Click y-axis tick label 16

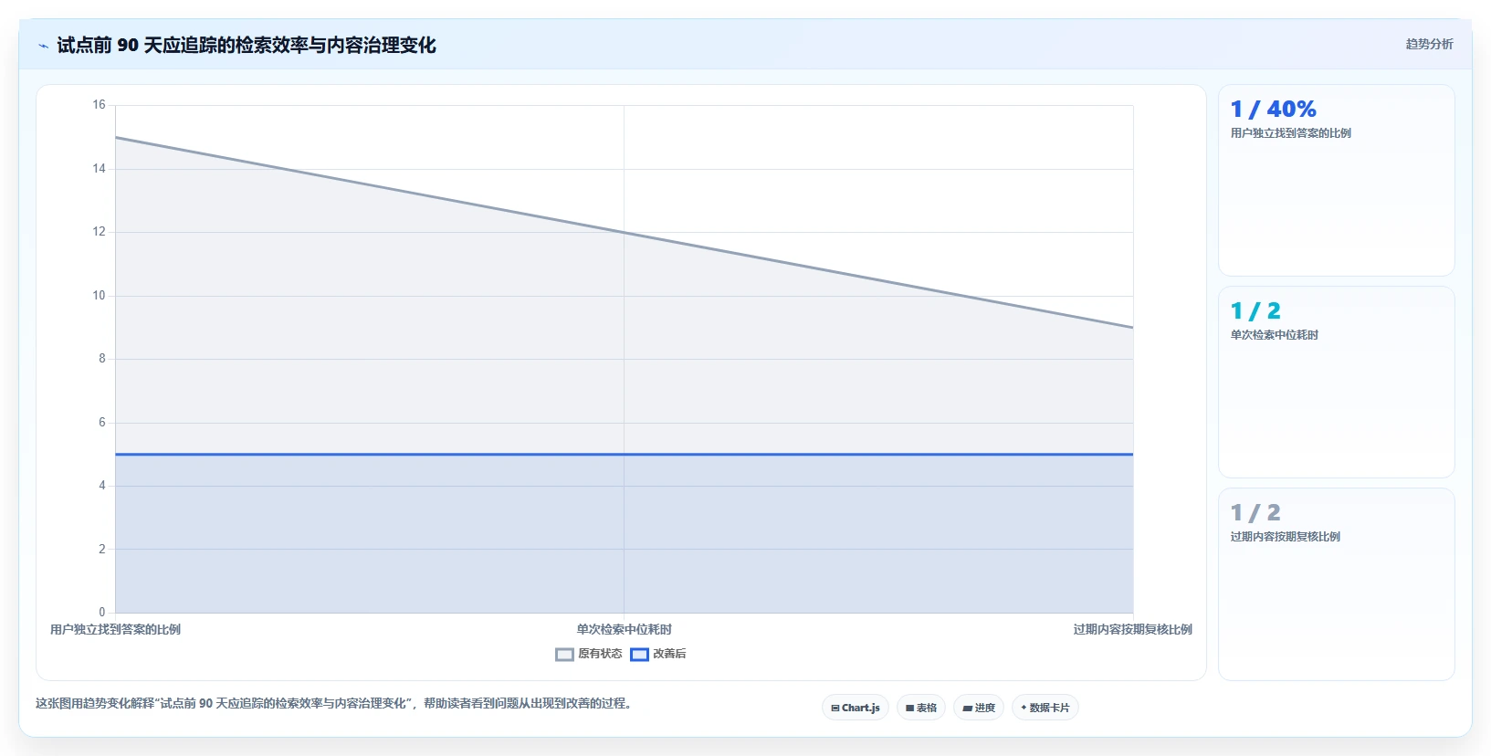(x=99, y=105)
